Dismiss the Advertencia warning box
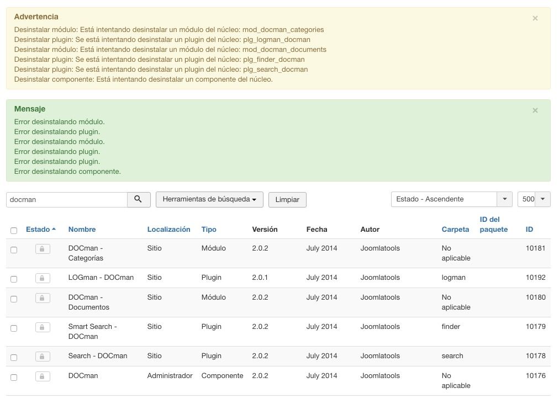This screenshot has width=559, height=404. point(535,18)
